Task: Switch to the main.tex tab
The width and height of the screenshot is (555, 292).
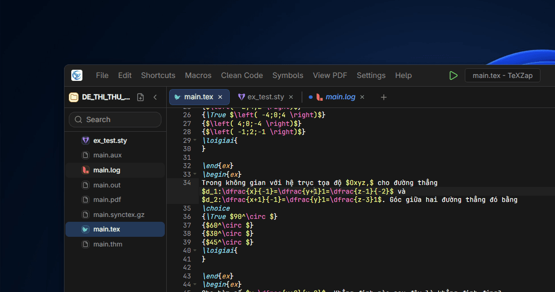Action: [199, 97]
